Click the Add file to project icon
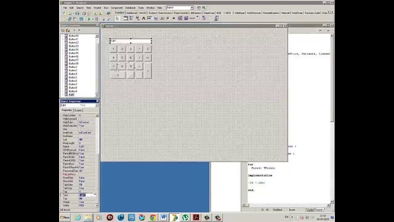The image size is (394, 222). (95, 14)
